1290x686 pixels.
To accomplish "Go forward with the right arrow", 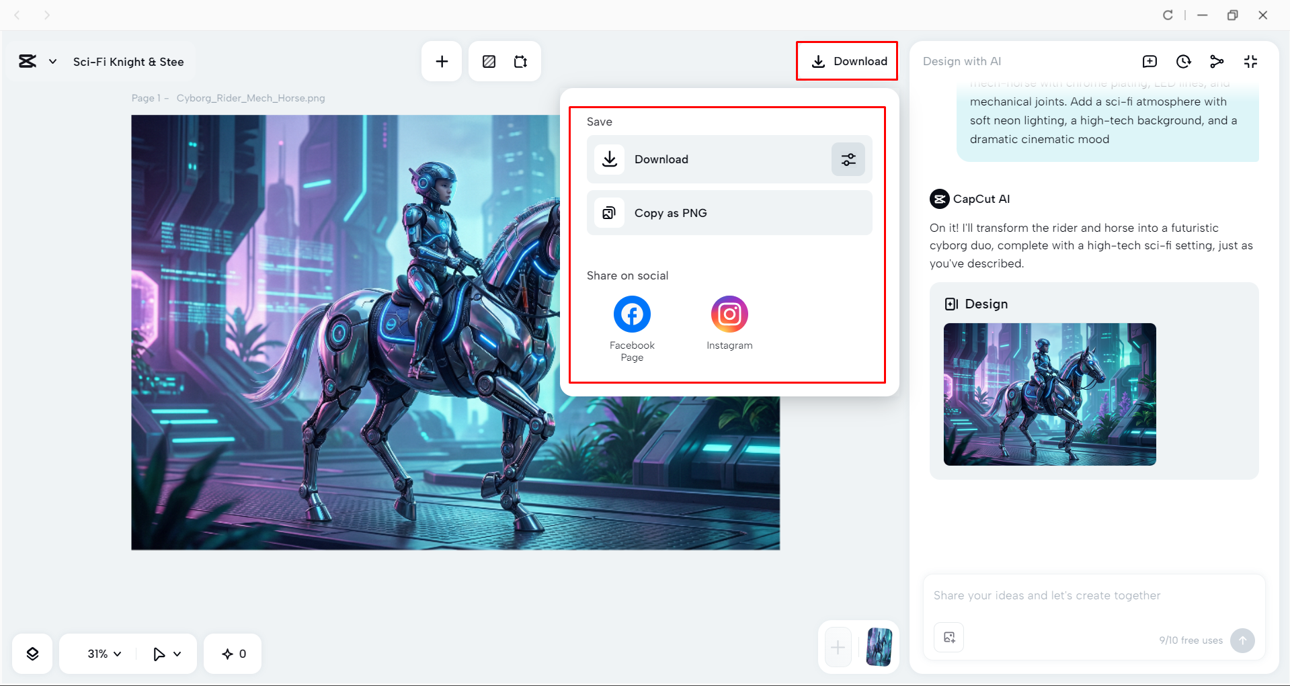I will click(46, 15).
